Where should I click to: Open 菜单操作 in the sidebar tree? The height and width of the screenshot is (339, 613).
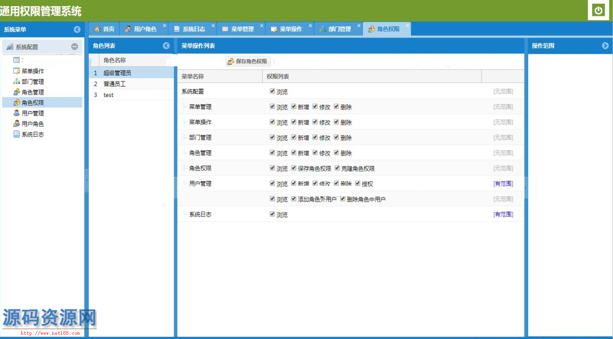33,71
